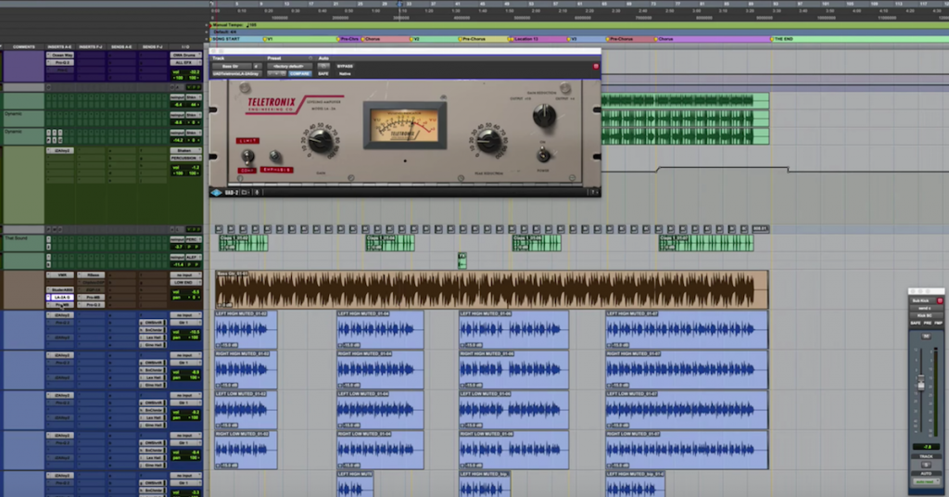Open the UAD plugin help question mark
Screen dimensions: 949x497
(594, 193)
